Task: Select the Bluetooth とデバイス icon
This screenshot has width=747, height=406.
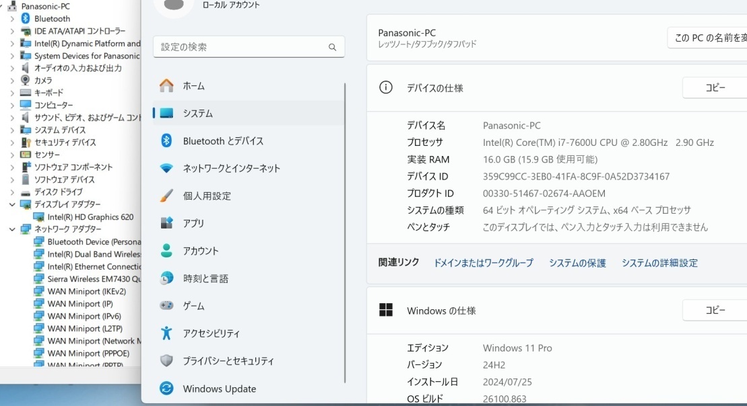Action: point(166,140)
